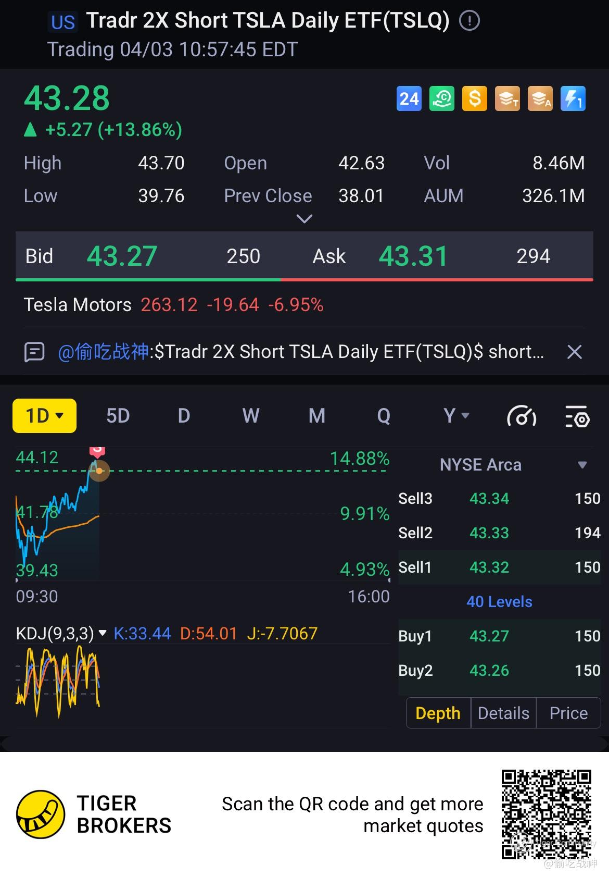The height and width of the screenshot is (877, 609).
Task: Tap the ask size 294
Action: pos(533,256)
